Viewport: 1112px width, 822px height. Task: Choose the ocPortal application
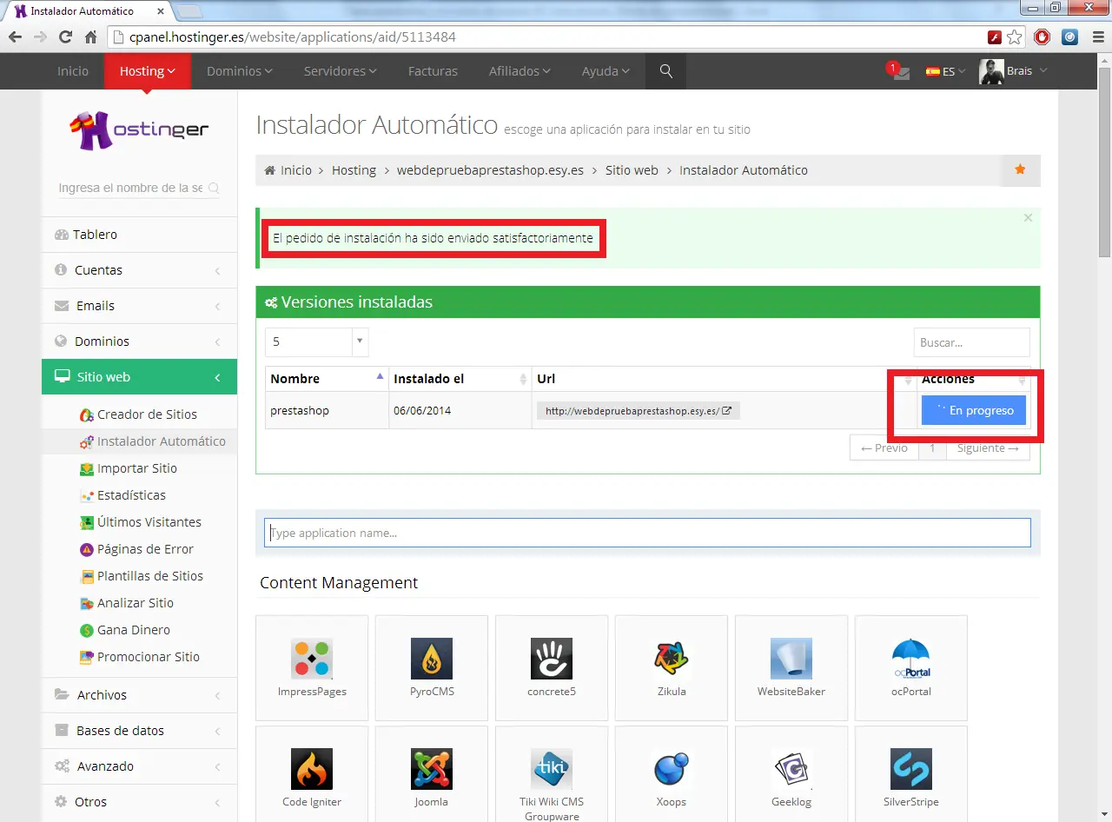911,666
